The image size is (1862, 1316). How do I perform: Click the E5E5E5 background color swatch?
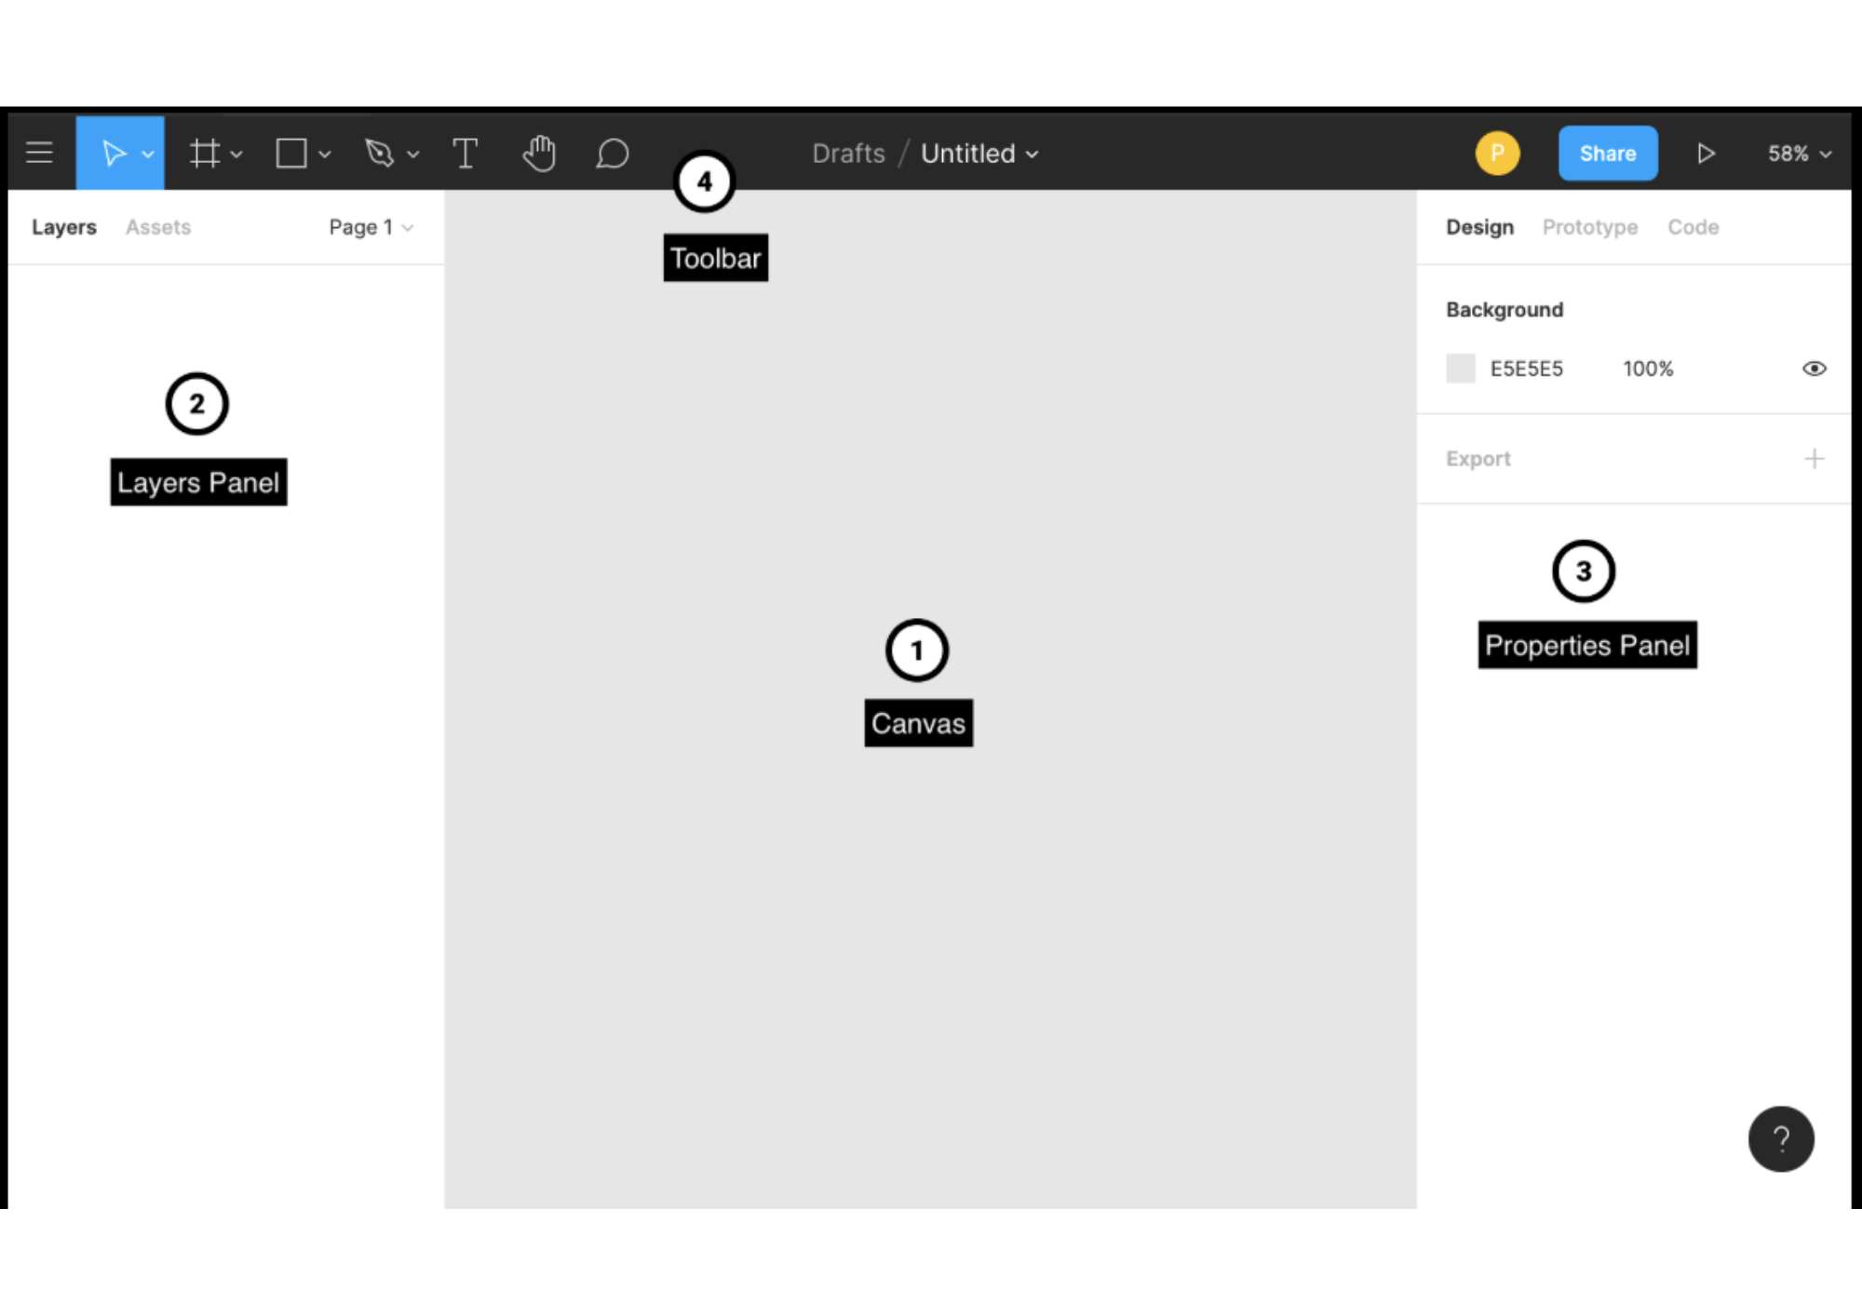tap(1460, 369)
